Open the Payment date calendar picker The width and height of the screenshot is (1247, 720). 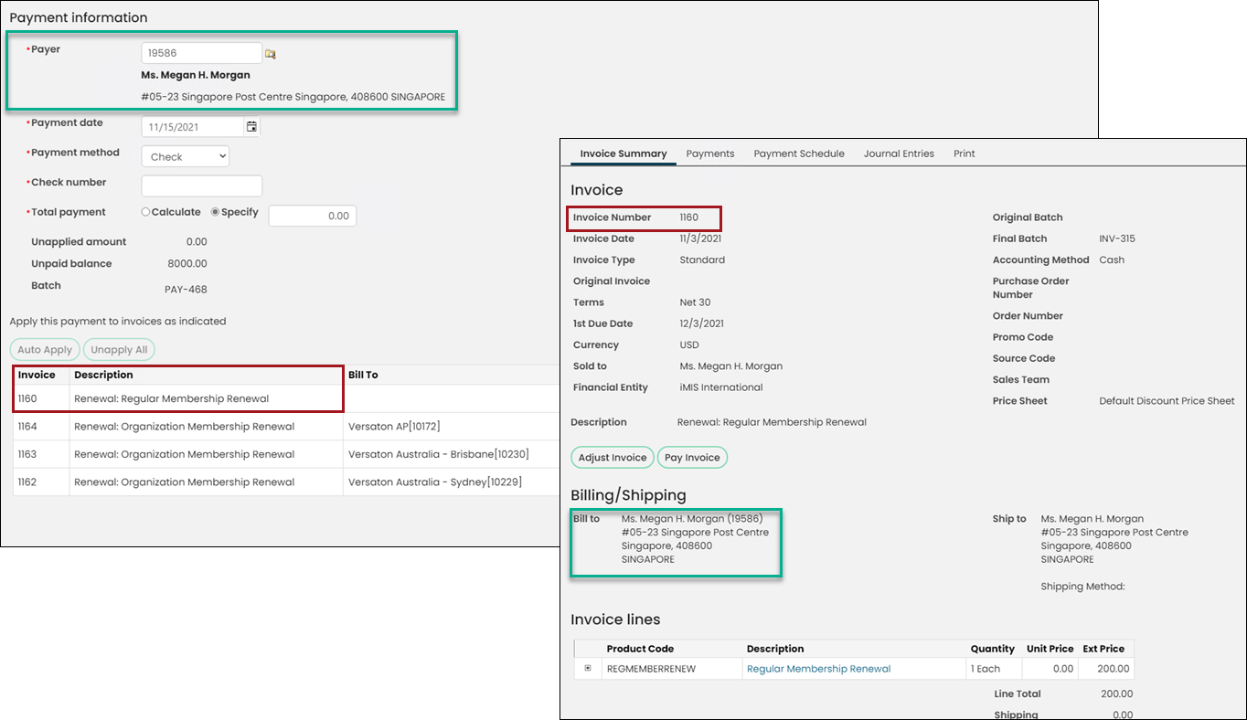[251, 127]
